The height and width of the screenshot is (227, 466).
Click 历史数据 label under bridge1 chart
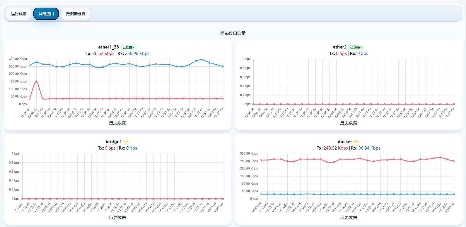pos(117,218)
